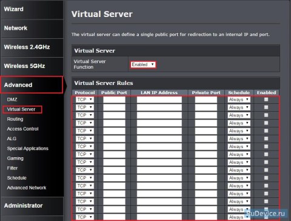
Task: Tick the tenth rule's Enabled checkbox
Action: (x=266, y=170)
